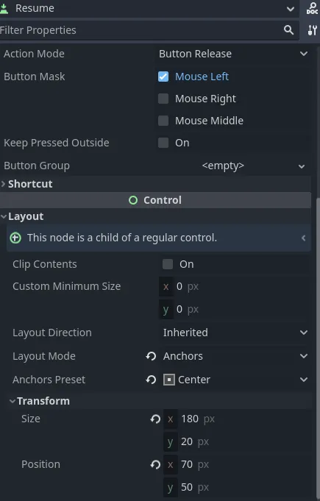Open the DOC documentation icon
Viewport: 320px width, 501px height.
pos(312,8)
